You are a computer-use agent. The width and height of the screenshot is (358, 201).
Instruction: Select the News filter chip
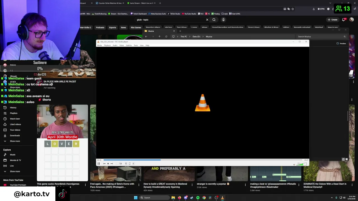123,27
